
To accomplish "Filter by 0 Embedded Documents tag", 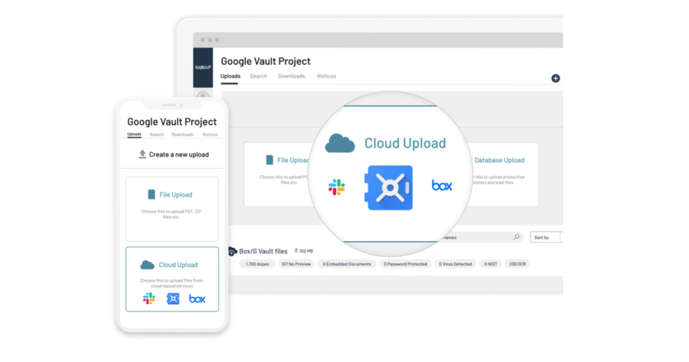I will (x=347, y=264).
